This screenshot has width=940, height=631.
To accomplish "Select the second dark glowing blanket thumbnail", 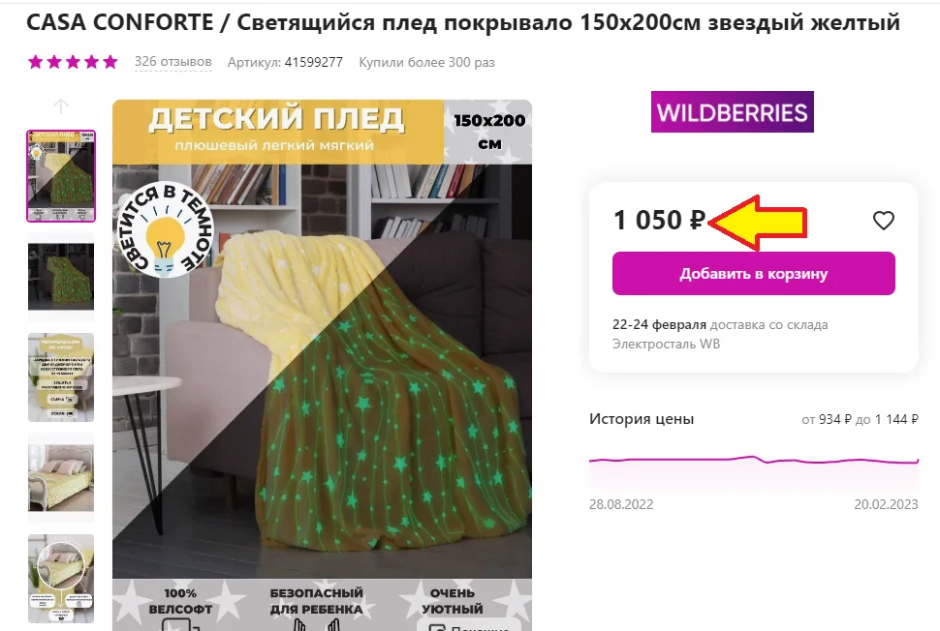I will (x=61, y=277).
